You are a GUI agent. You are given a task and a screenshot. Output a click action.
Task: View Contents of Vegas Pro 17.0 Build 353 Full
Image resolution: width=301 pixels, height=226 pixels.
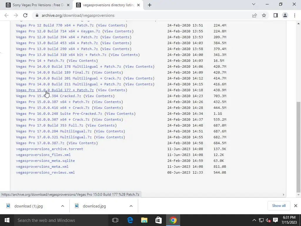click(101, 125)
